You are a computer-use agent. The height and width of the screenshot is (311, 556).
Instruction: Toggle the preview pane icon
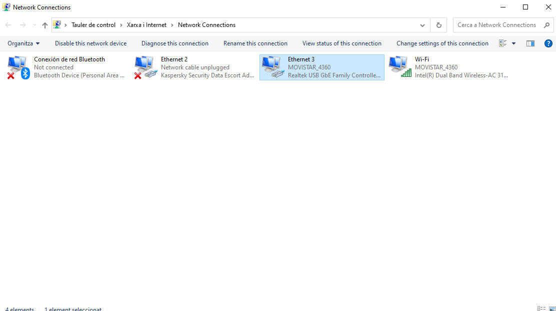click(530, 43)
